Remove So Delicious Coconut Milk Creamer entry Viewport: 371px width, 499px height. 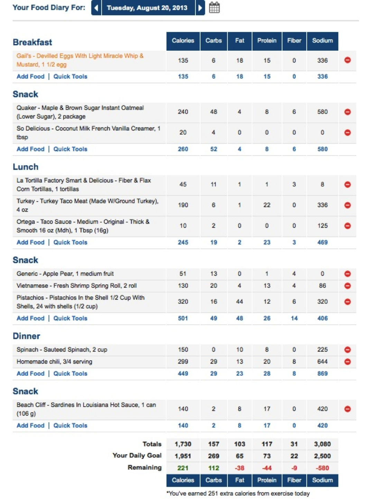[x=347, y=133]
